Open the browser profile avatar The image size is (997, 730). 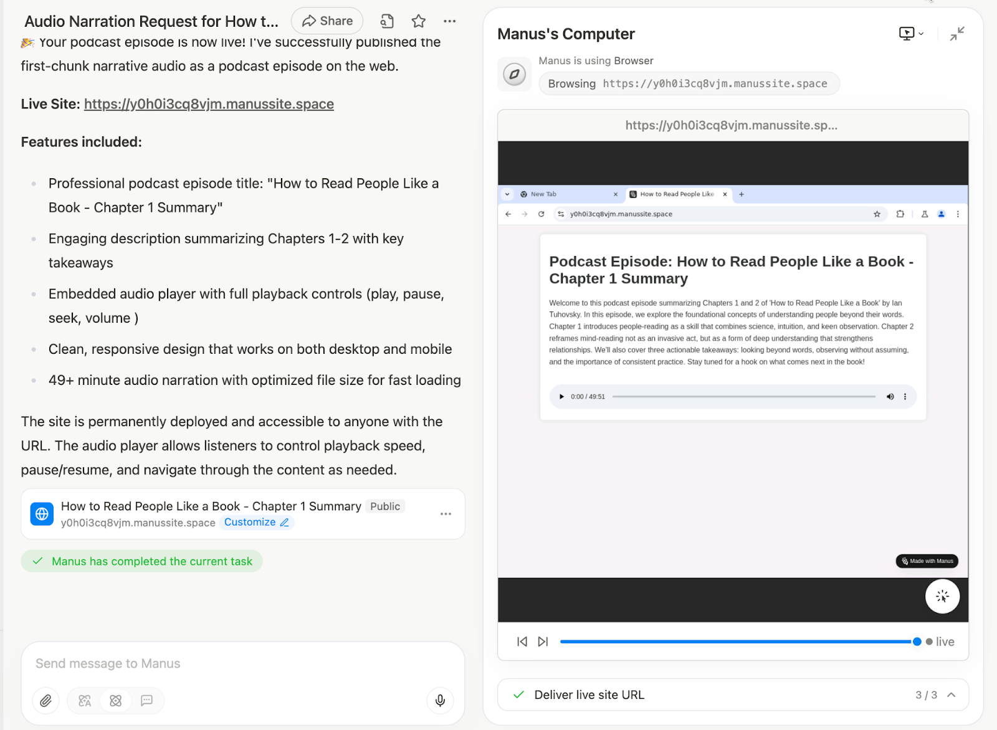(x=942, y=214)
